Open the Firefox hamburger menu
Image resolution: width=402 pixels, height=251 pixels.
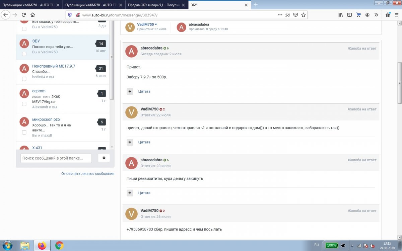397,15
